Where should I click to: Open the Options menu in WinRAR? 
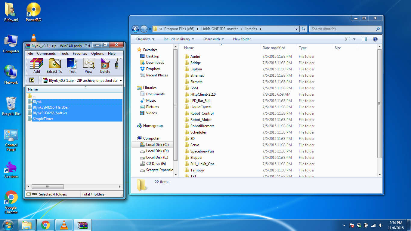click(97, 54)
